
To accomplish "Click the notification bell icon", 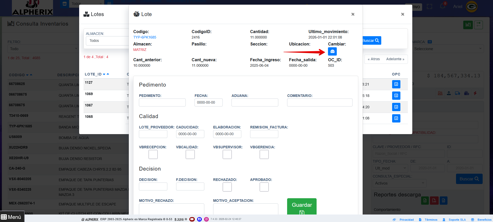I will tap(443, 6).
